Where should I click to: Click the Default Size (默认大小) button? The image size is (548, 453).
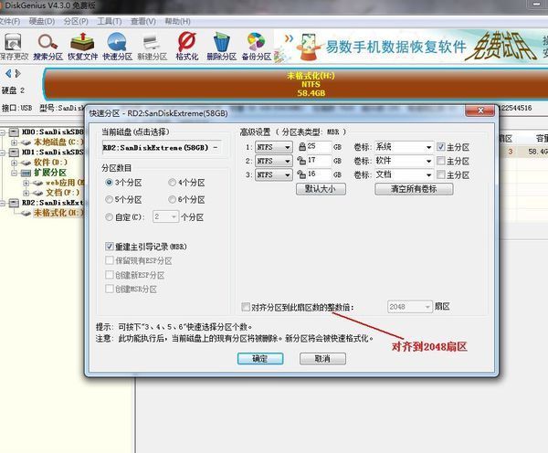(x=321, y=189)
